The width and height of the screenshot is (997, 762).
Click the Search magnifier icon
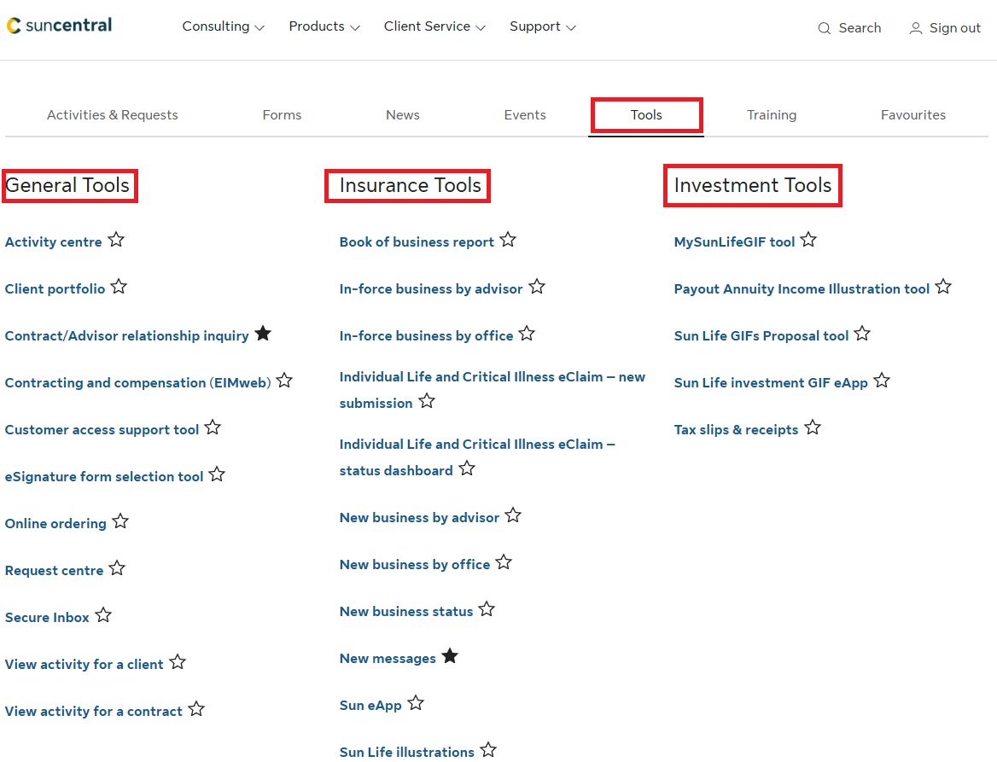coord(824,28)
